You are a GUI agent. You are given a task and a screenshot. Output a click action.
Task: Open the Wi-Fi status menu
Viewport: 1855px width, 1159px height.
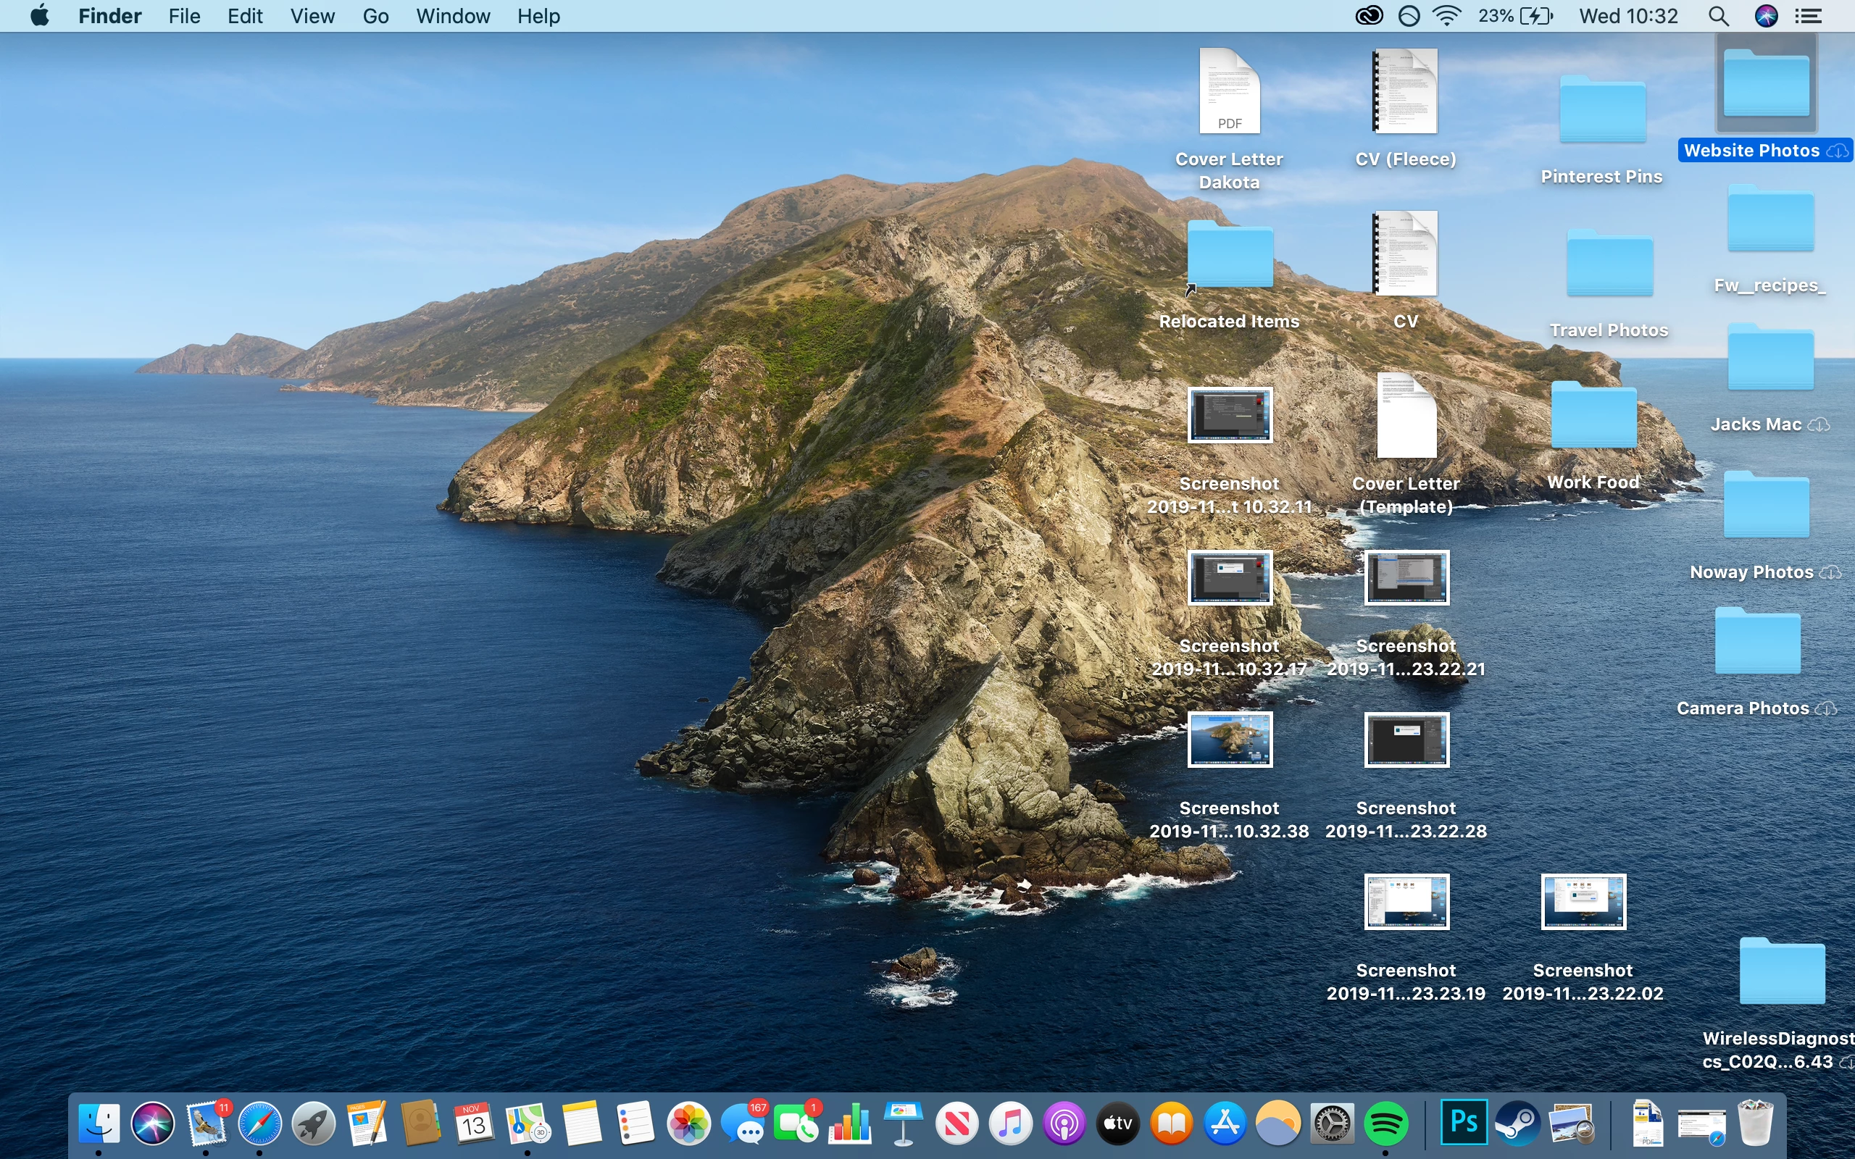click(1446, 16)
